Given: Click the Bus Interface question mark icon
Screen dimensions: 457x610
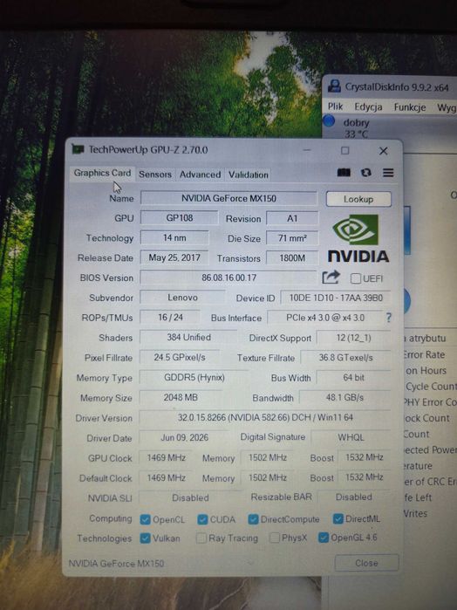Looking at the screenshot, I should pos(388,318).
